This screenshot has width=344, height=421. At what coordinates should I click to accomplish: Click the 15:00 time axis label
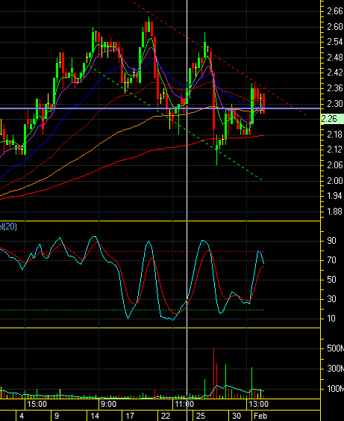(37, 404)
